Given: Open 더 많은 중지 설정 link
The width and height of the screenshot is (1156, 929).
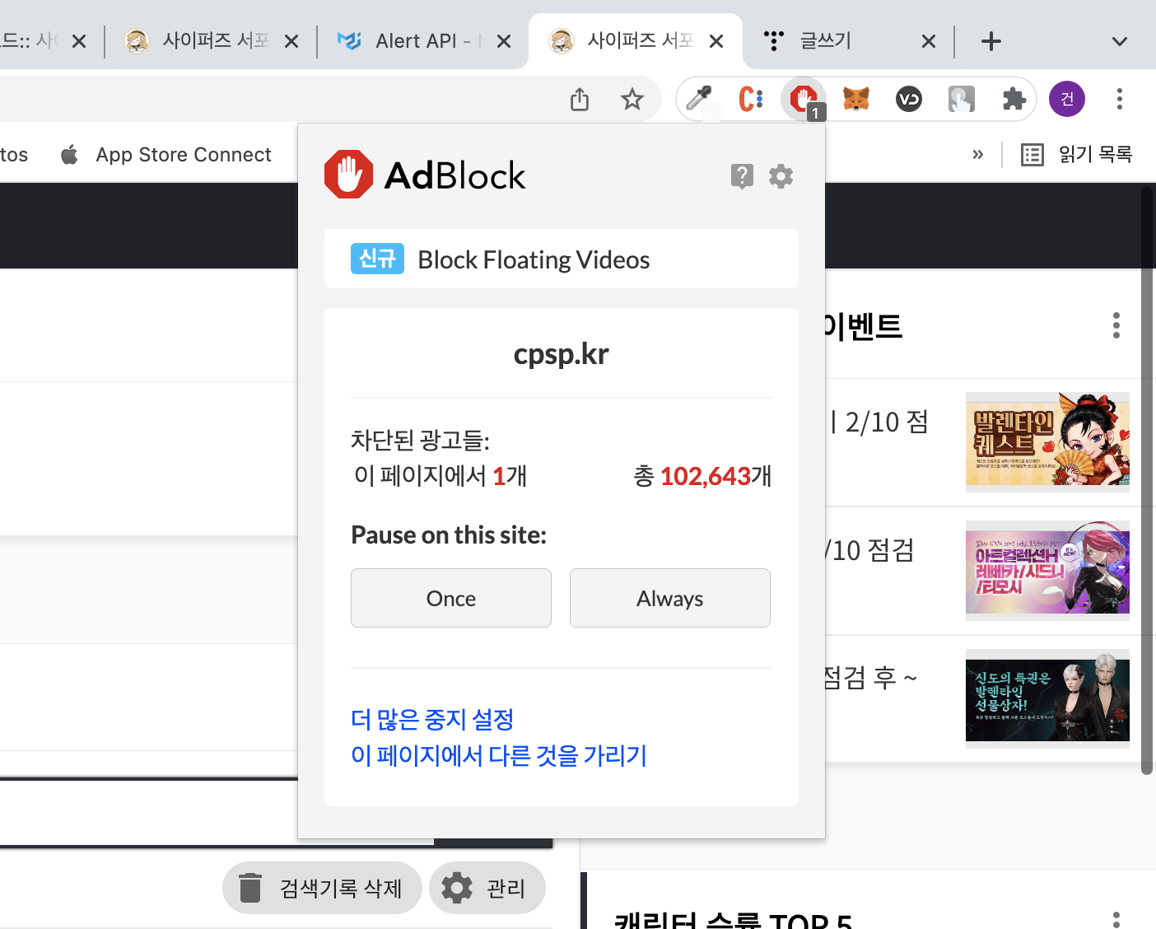Looking at the screenshot, I should pos(432,719).
